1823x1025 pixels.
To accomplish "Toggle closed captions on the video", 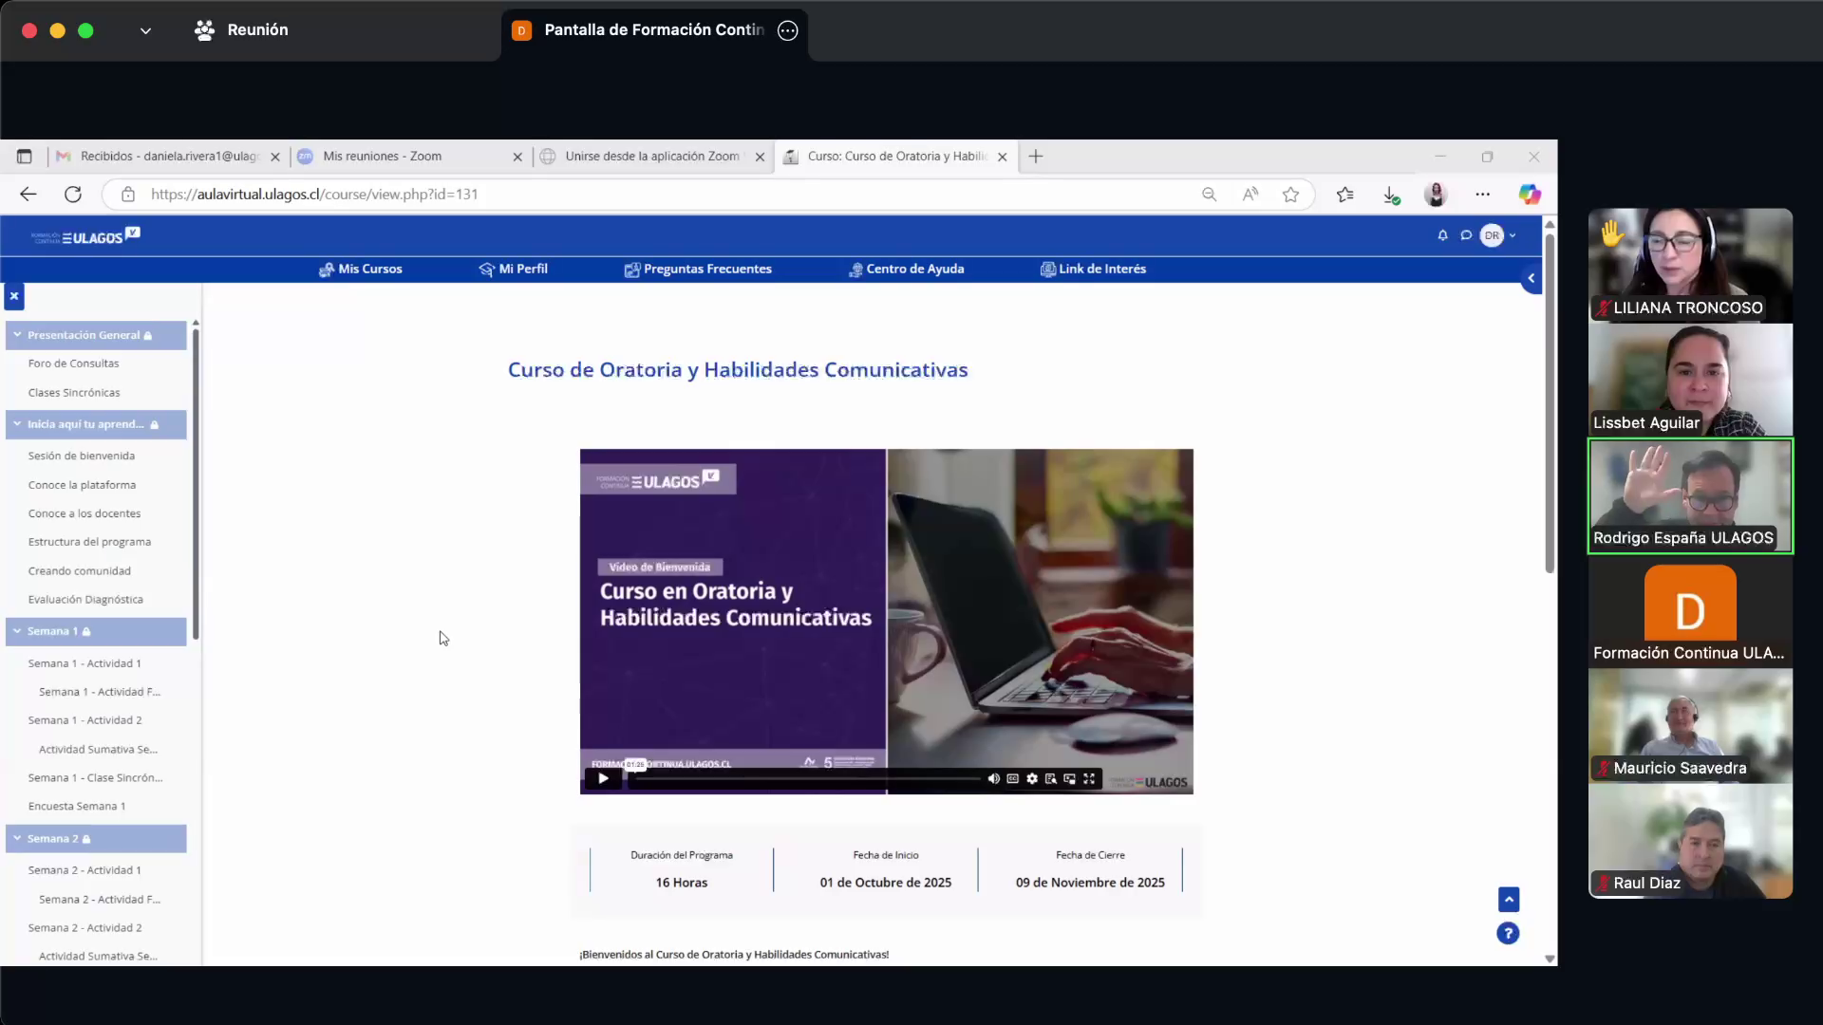I will (1012, 778).
